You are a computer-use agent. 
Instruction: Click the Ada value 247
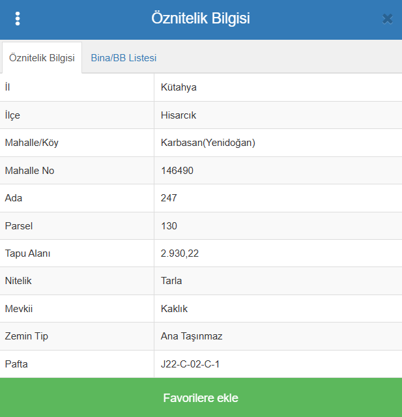pos(169,198)
